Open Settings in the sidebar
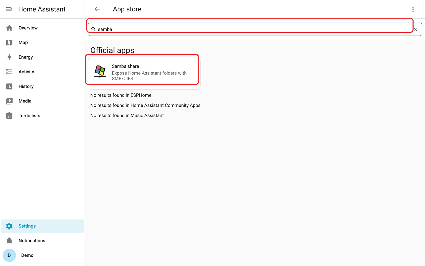The width and height of the screenshot is (425, 266). coord(42,226)
